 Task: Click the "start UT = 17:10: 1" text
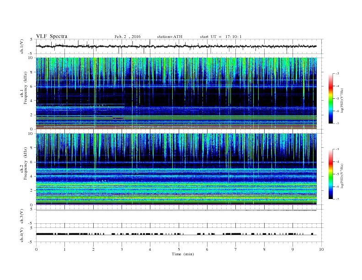221,37
